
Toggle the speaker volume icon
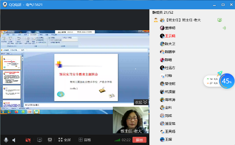pos(14,140)
